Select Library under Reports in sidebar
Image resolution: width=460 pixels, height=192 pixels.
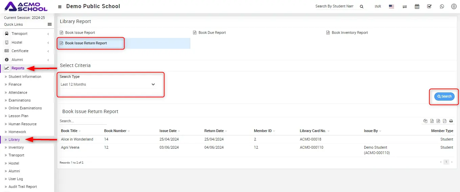pyautogui.click(x=14, y=140)
